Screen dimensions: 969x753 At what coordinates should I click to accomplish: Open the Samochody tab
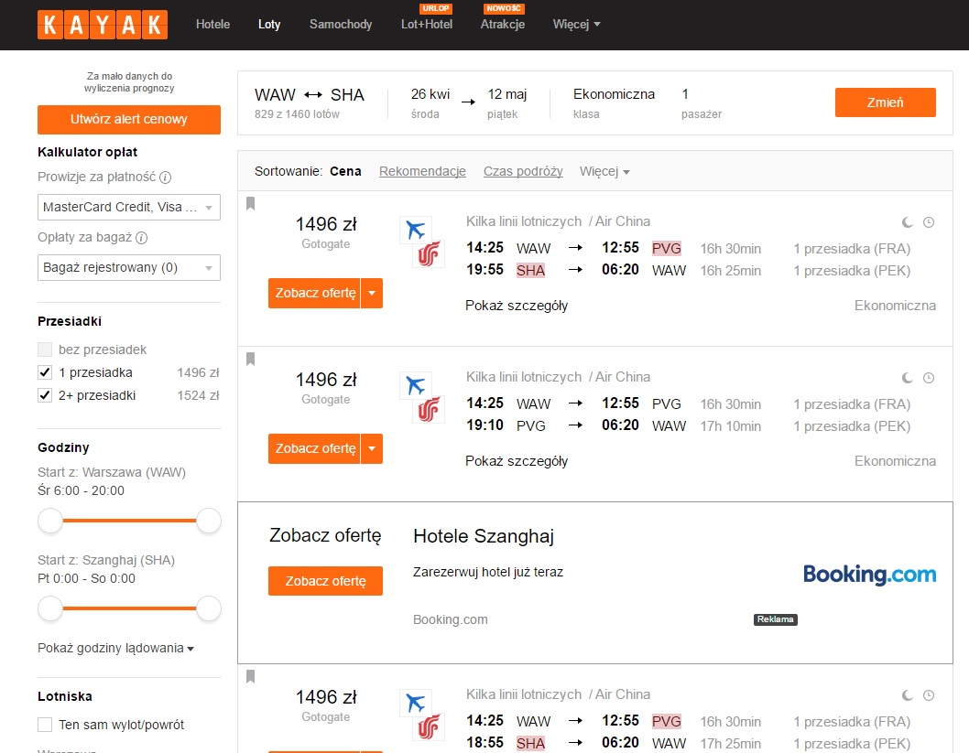click(341, 25)
